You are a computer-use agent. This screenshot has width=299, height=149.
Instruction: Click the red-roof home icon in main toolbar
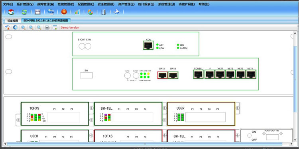(11, 12)
